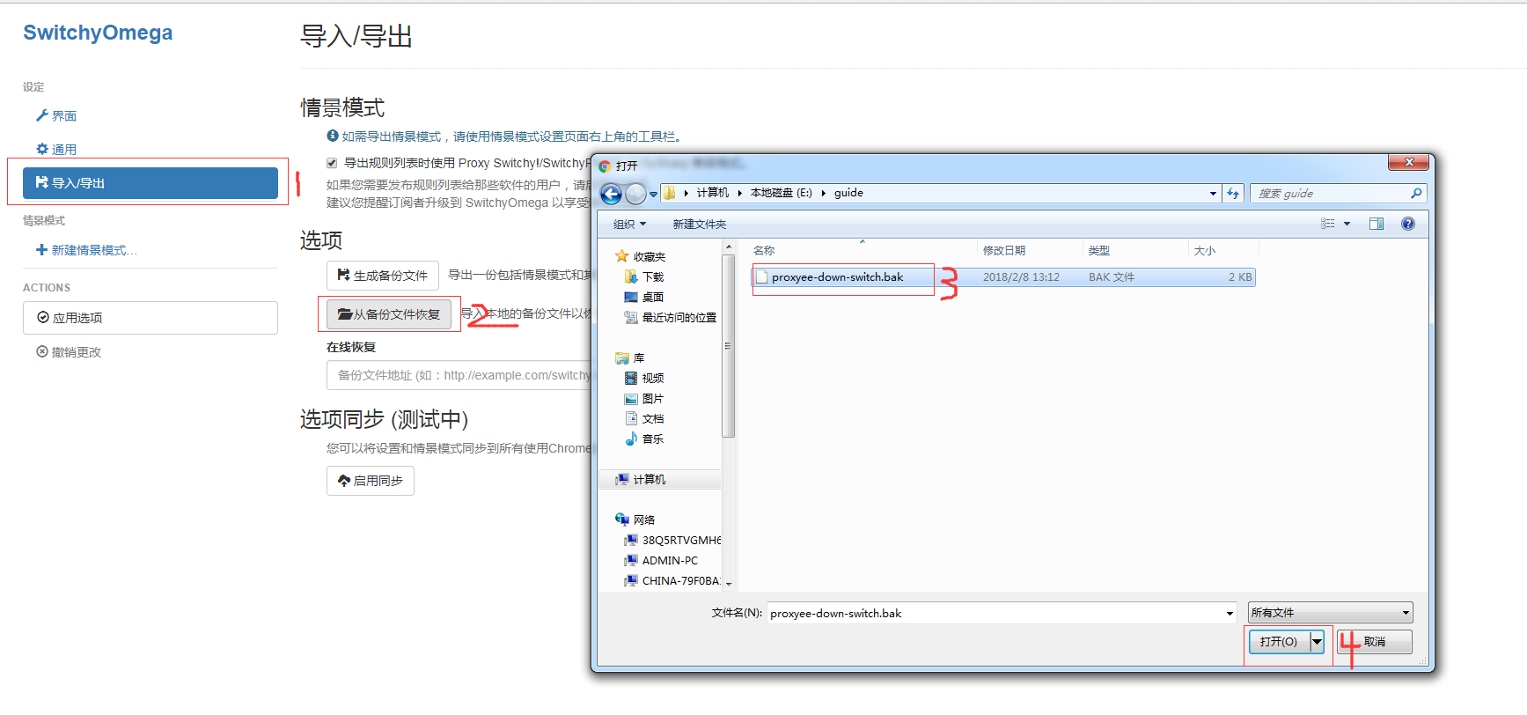Click the 生成备份文件 button
1527x715 pixels.
tap(383, 276)
